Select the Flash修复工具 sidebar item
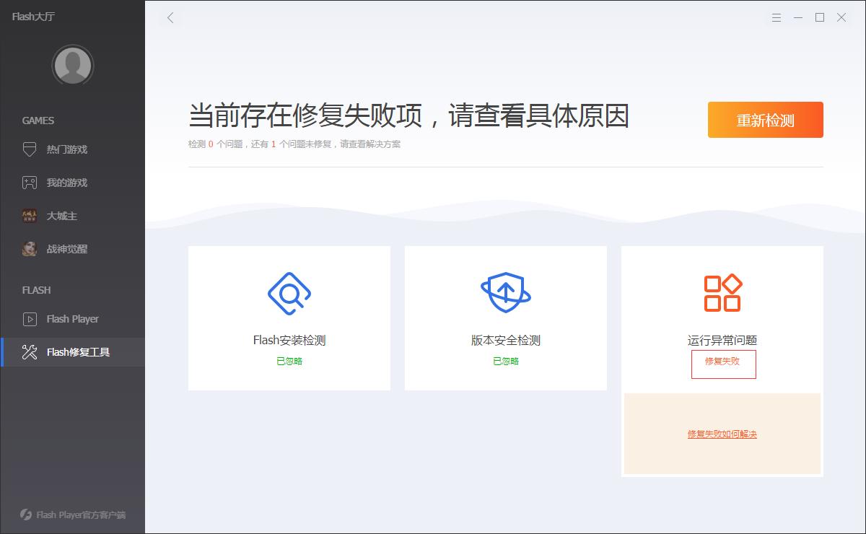This screenshot has height=534, width=866. coord(74,353)
